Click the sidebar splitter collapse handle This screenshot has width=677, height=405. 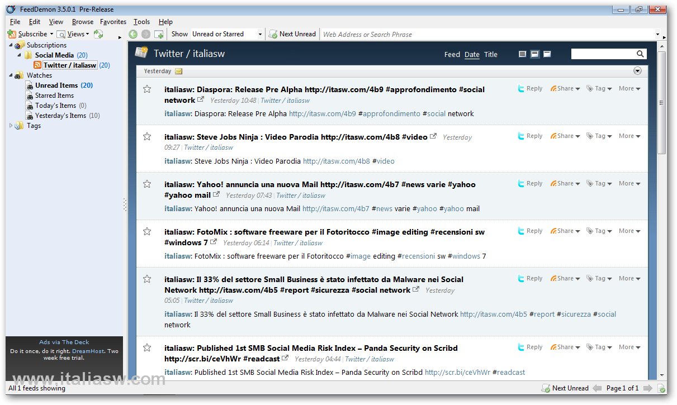pyautogui.click(x=125, y=206)
